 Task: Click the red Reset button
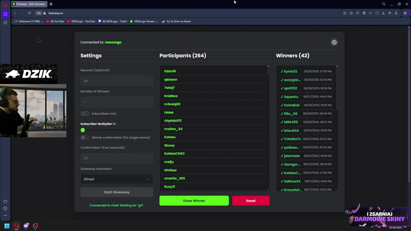point(251,201)
